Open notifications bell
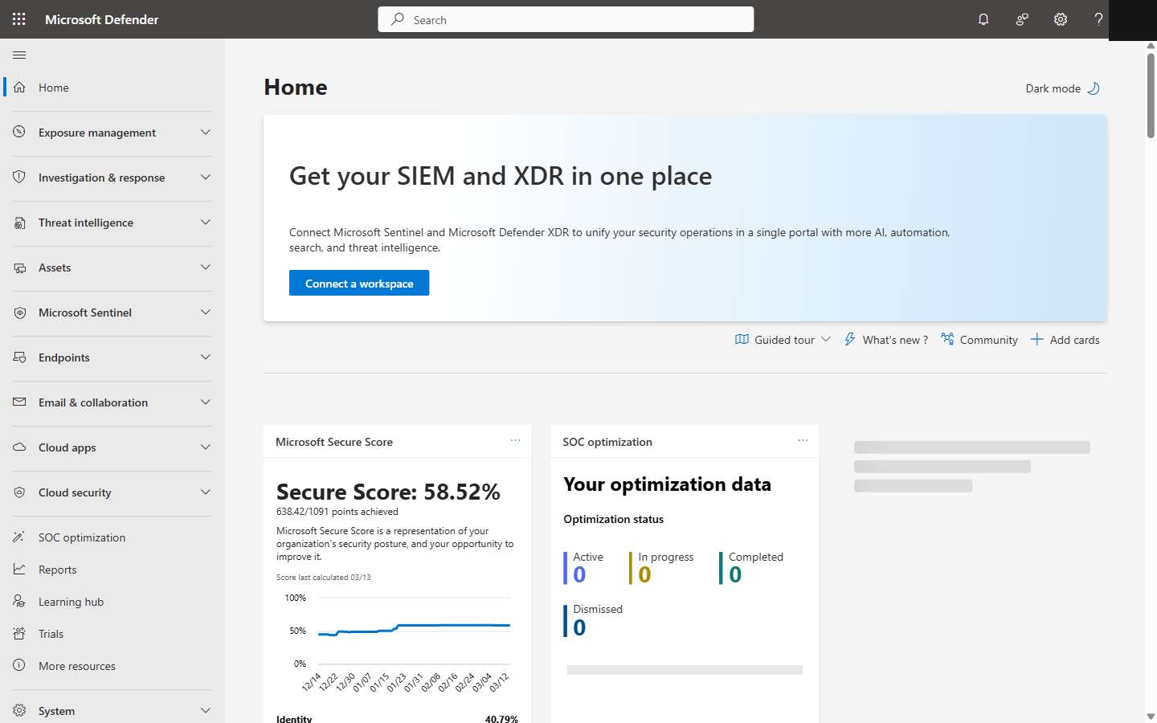 tap(983, 18)
